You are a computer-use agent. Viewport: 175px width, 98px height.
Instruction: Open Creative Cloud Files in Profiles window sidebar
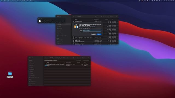click(62, 36)
